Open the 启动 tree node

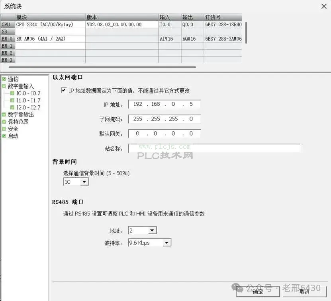(x=13, y=136)
